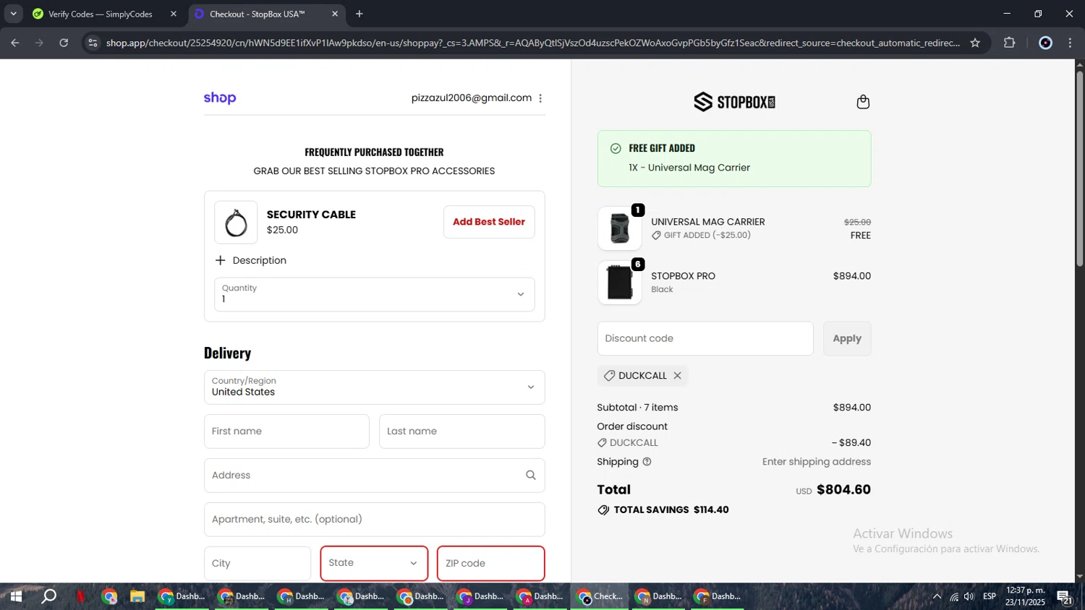Click the Apartment, suite field

pos(375,520)
